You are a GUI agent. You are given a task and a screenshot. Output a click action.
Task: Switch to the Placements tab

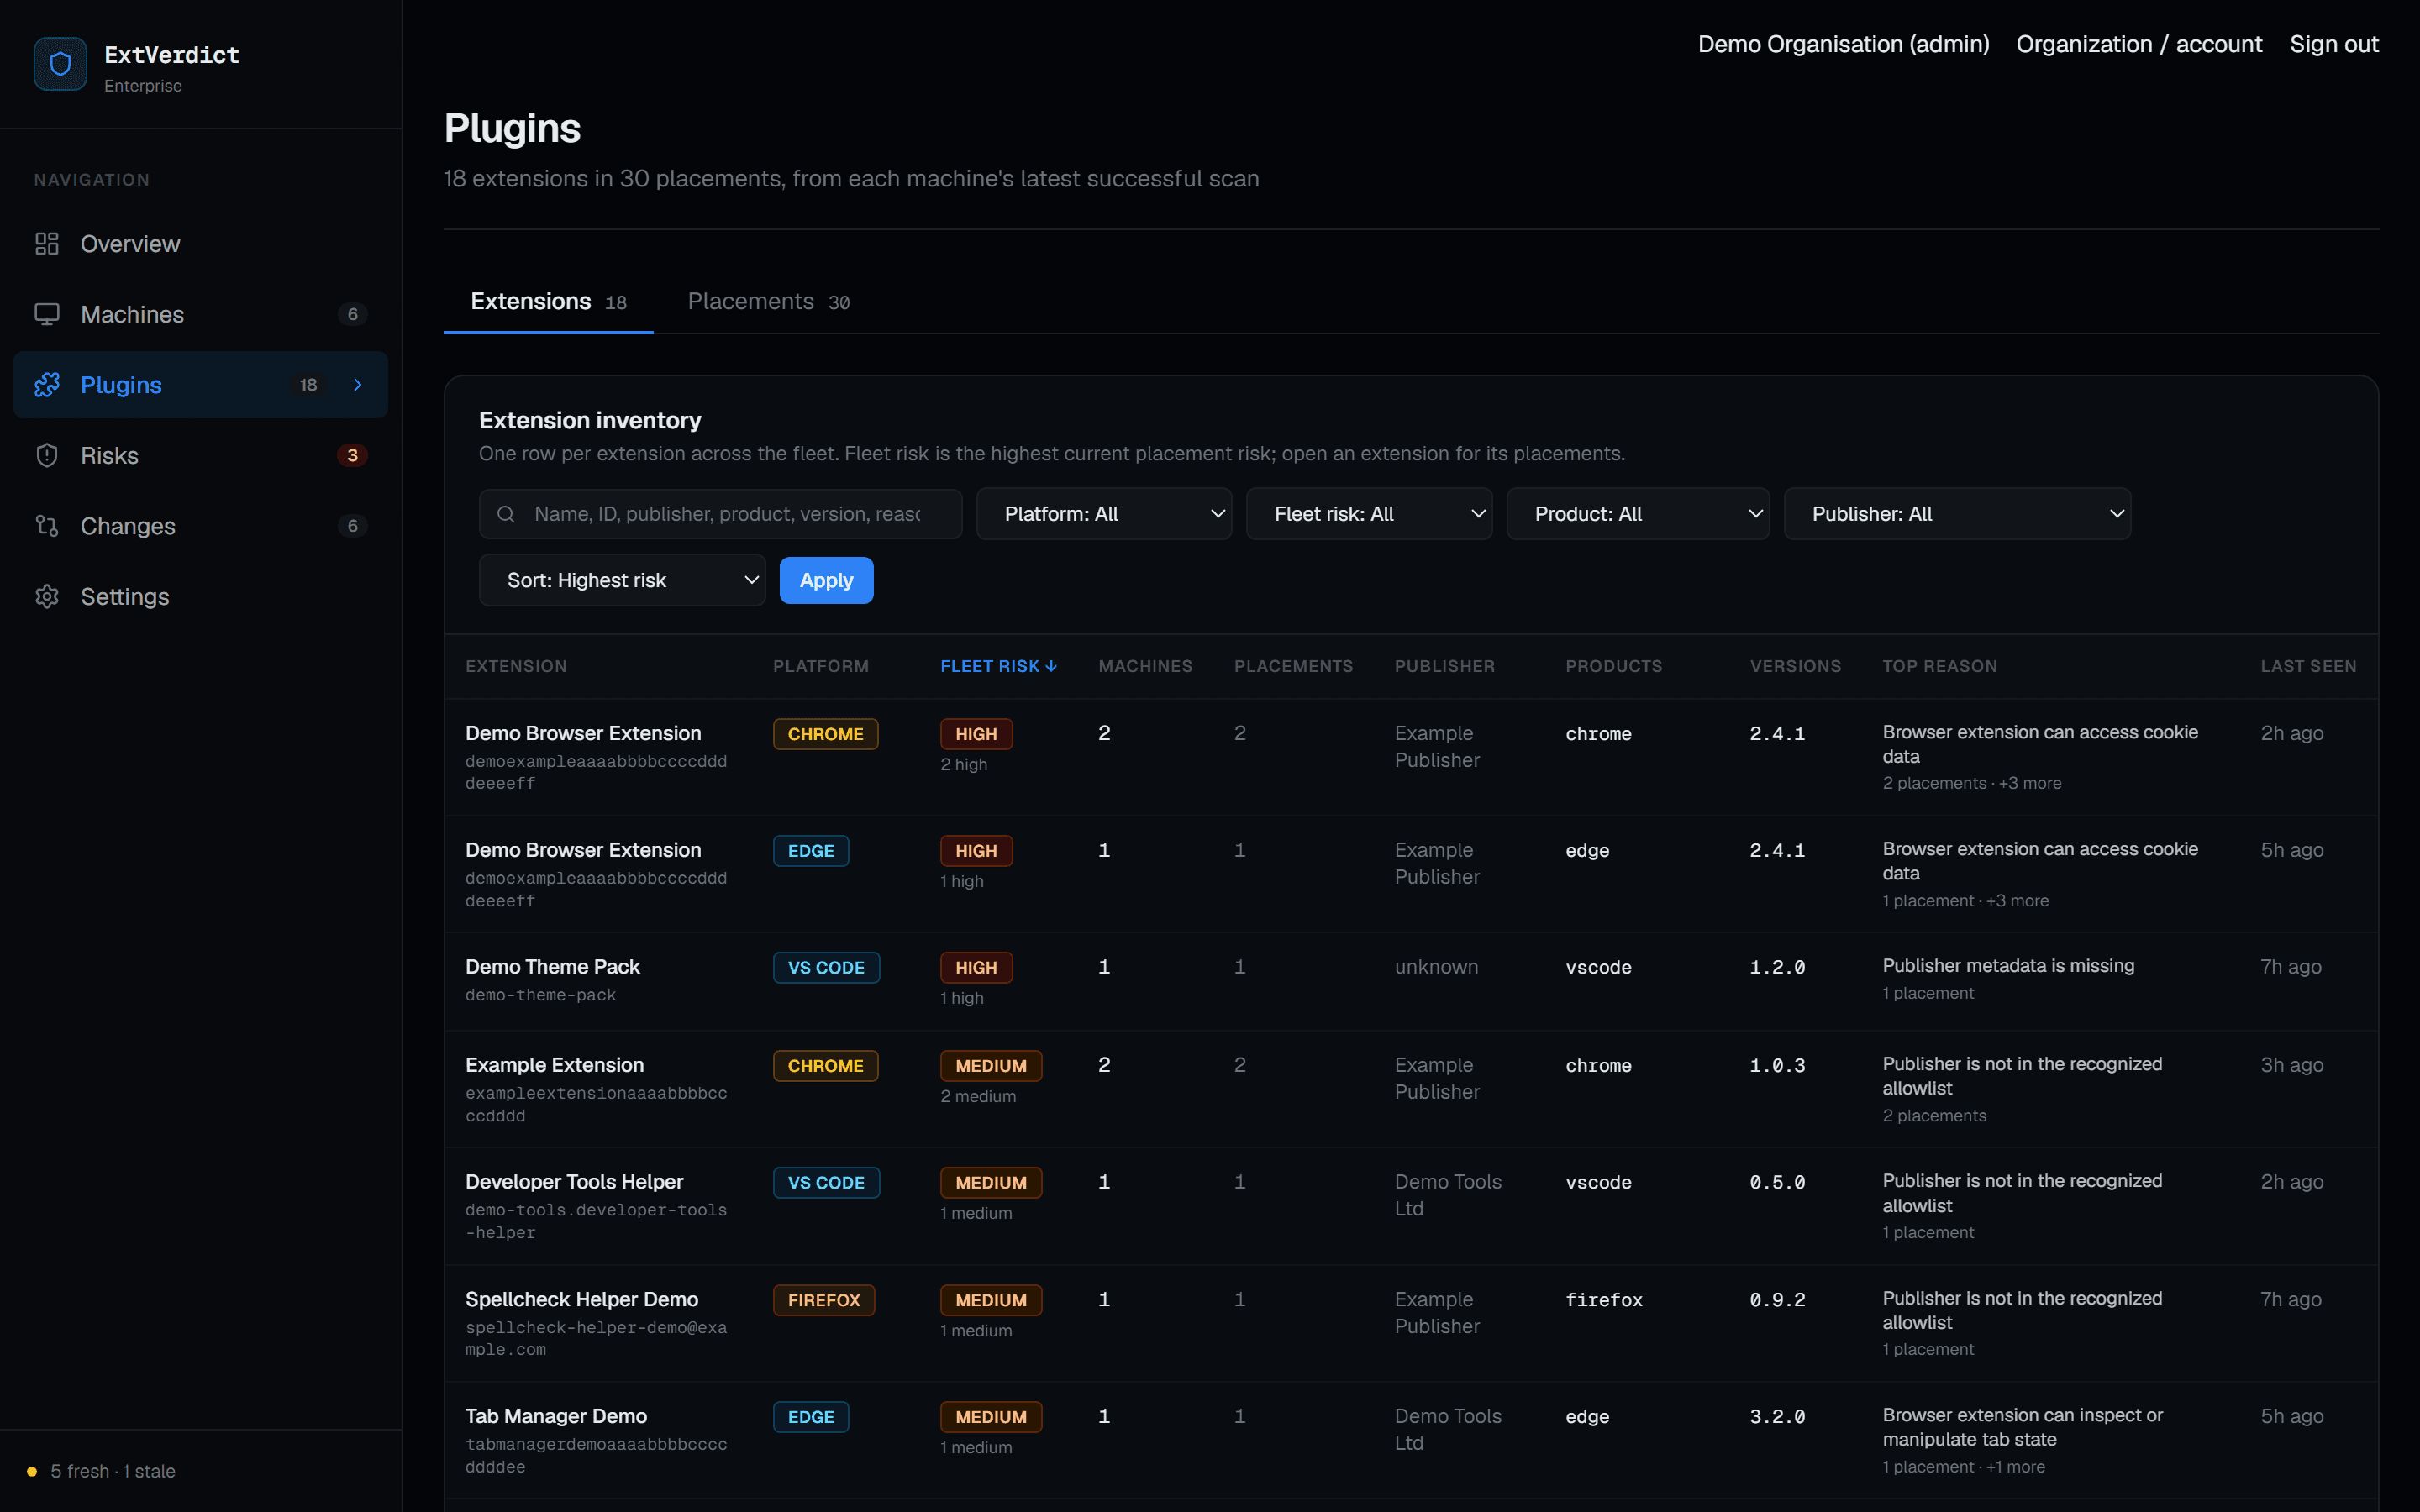[768, 302]
